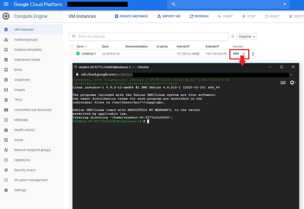This screenshot has width=304, height=209.
Task: Expand the SSH connection options arrow
Action: pos(244,54)
